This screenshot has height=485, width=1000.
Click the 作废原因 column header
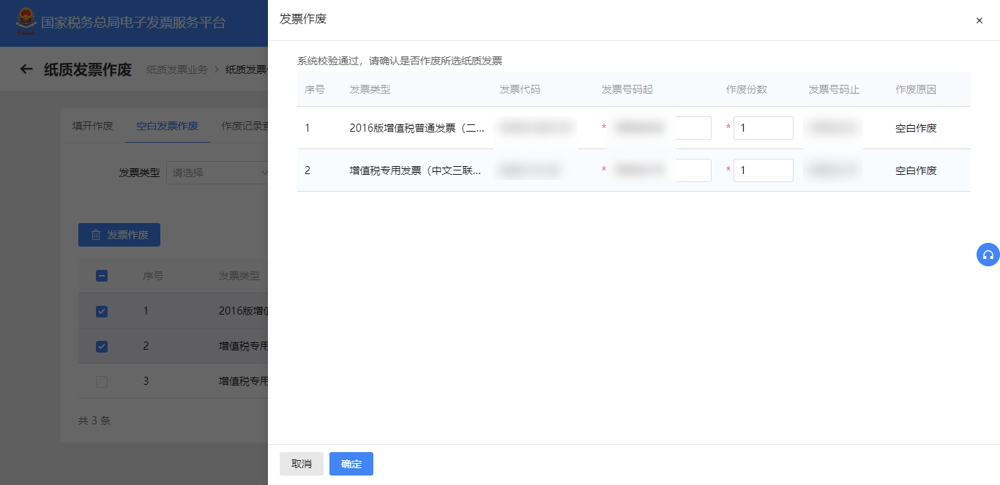(916, 89)
